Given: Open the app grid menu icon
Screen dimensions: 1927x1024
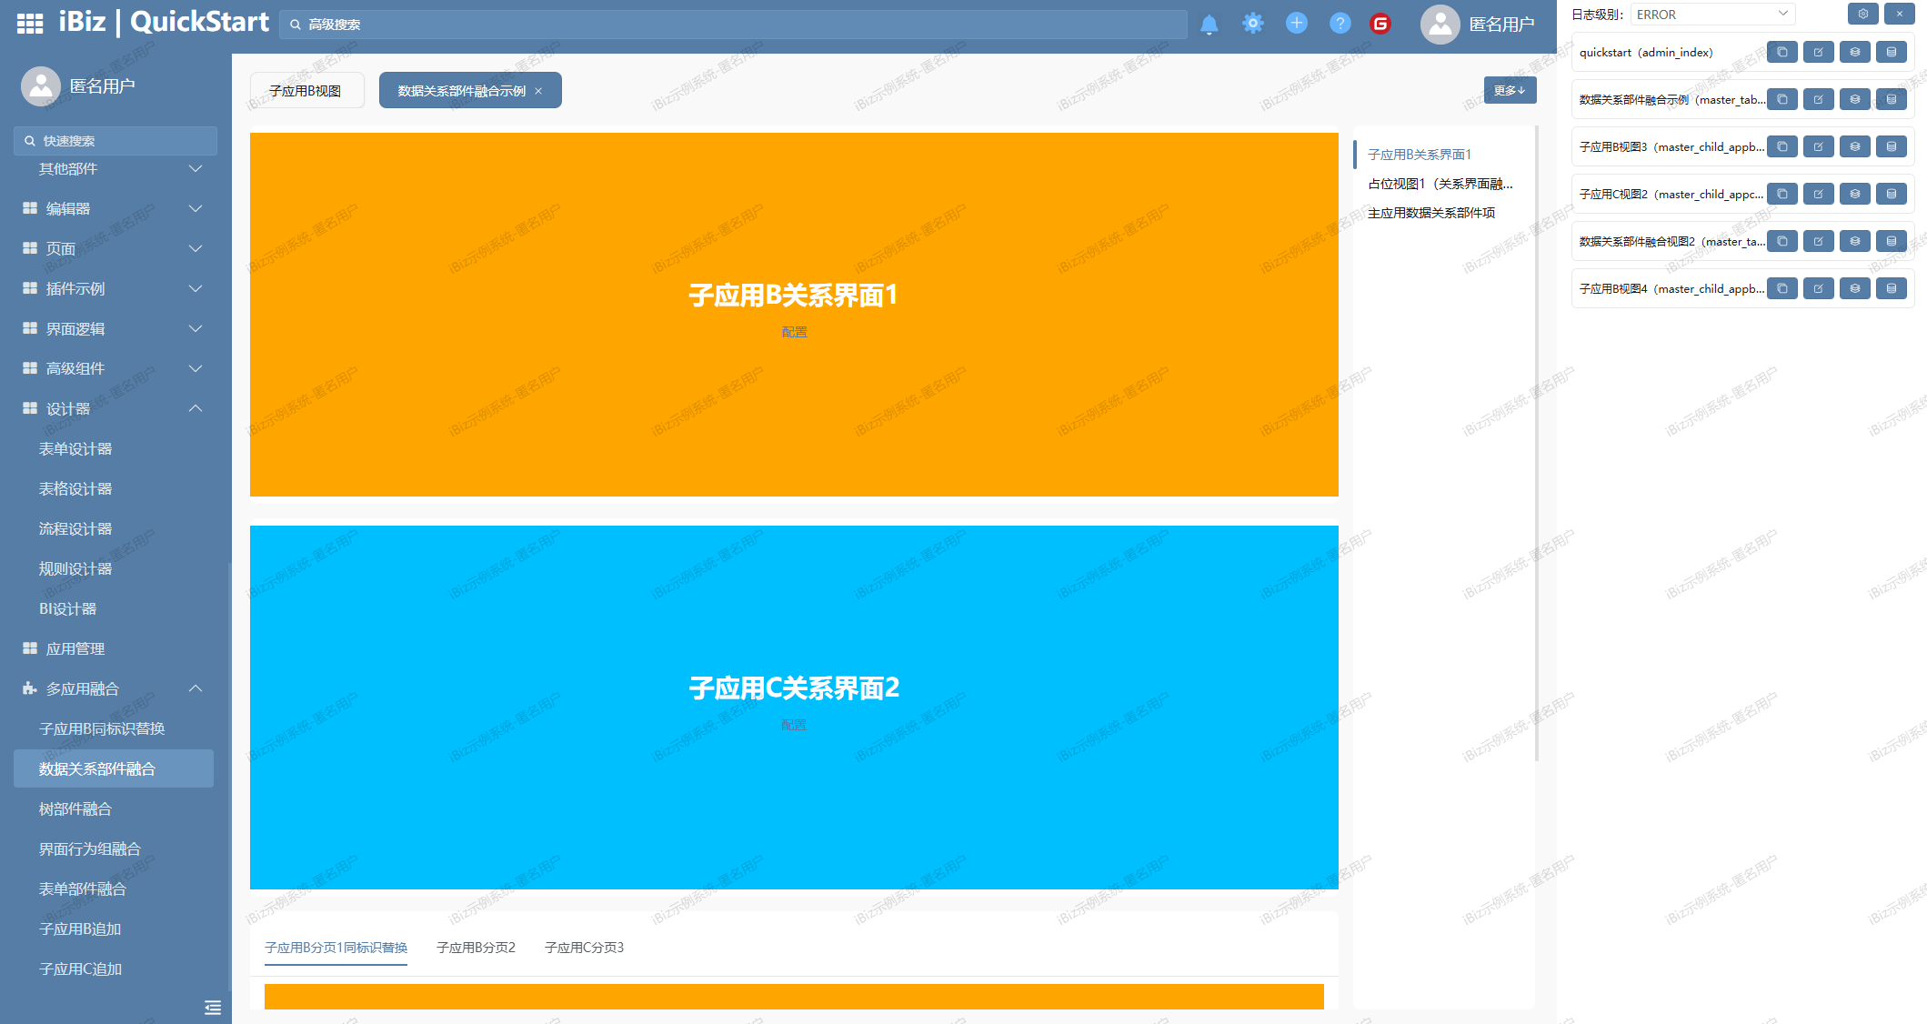Looking at the screenshot, I should click(x=30, y=24).
